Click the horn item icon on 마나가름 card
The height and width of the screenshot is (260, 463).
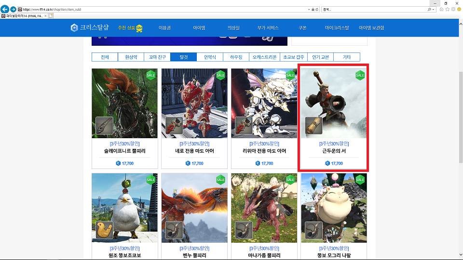pos(244,230)
